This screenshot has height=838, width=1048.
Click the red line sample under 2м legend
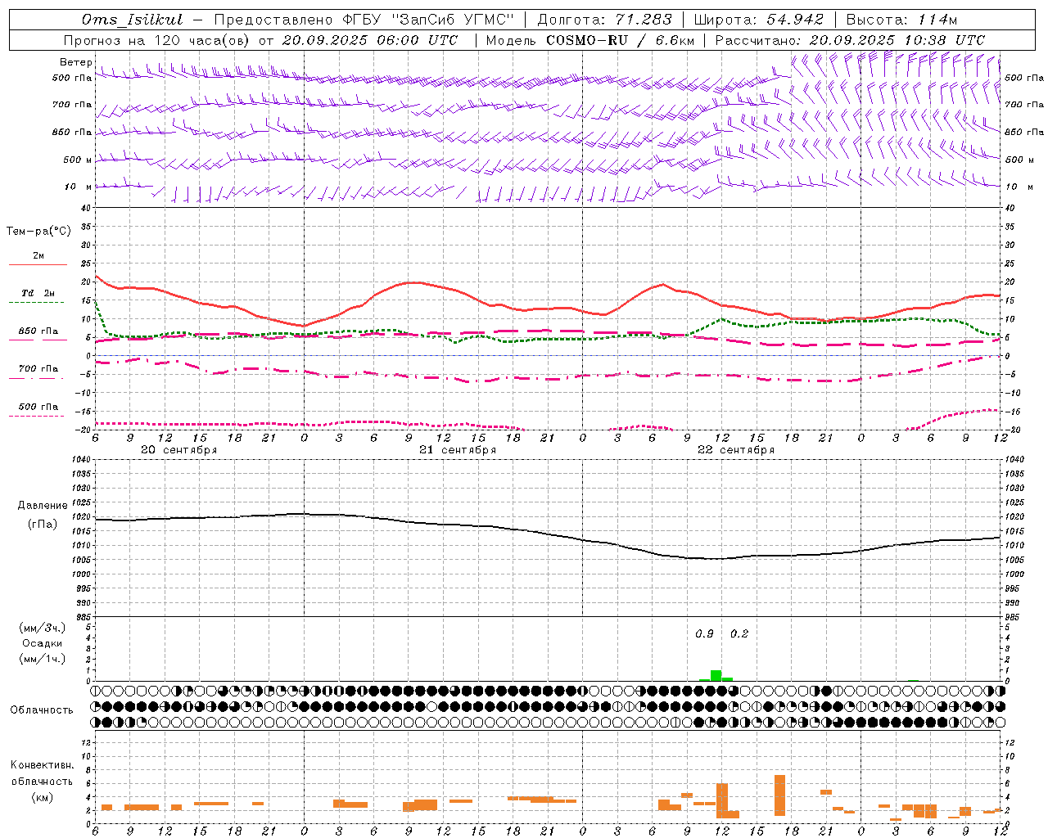tap(38, 264)
